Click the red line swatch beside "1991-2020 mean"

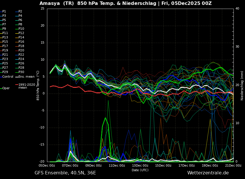[x=17, y=85]
